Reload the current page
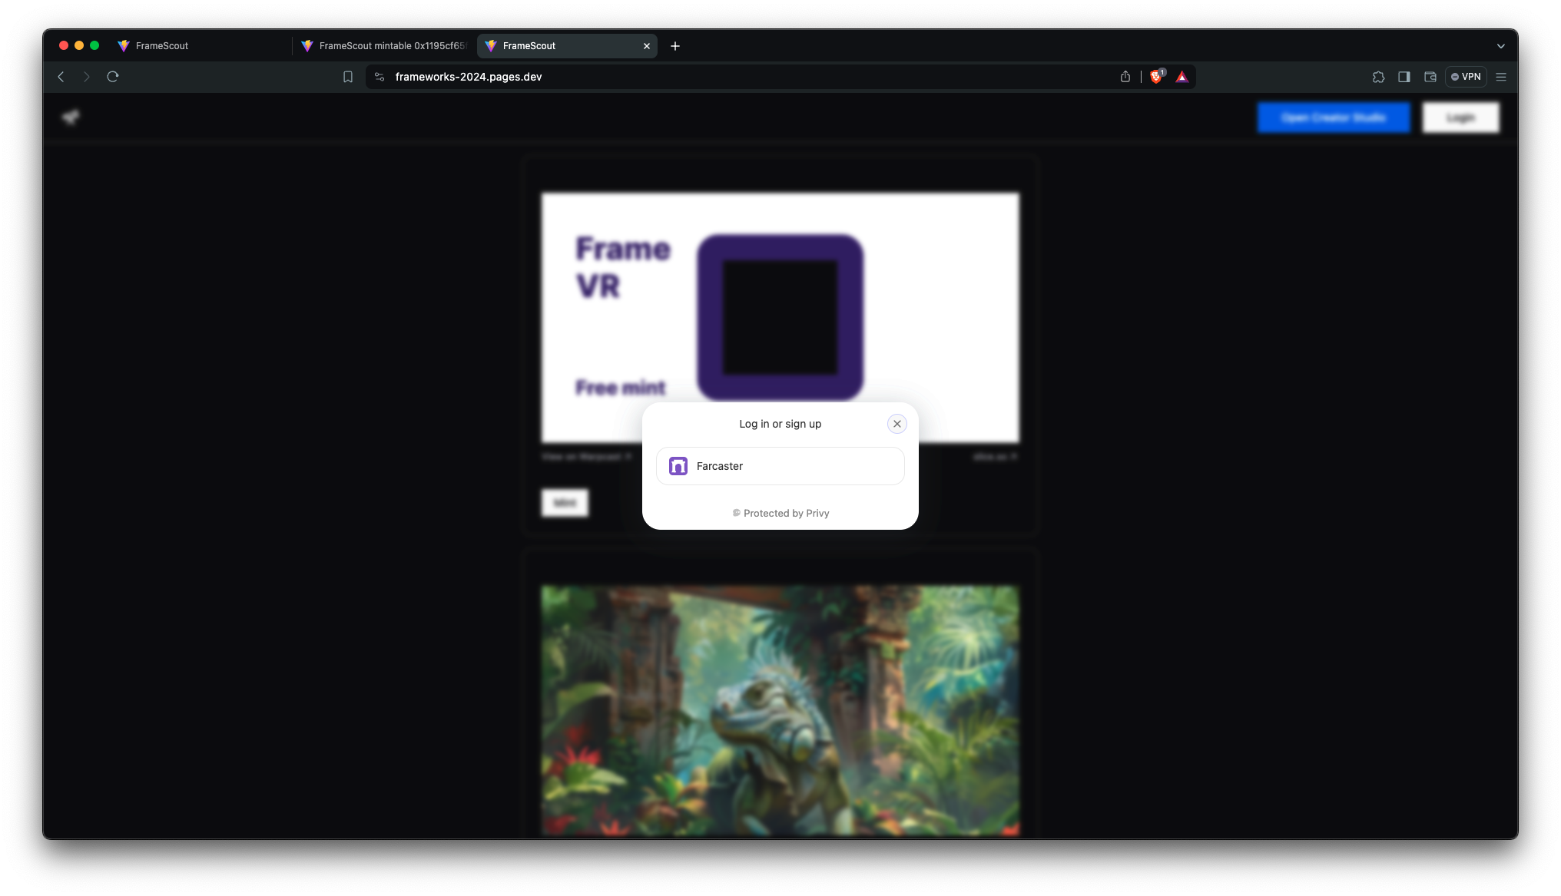 pos(113,77)
